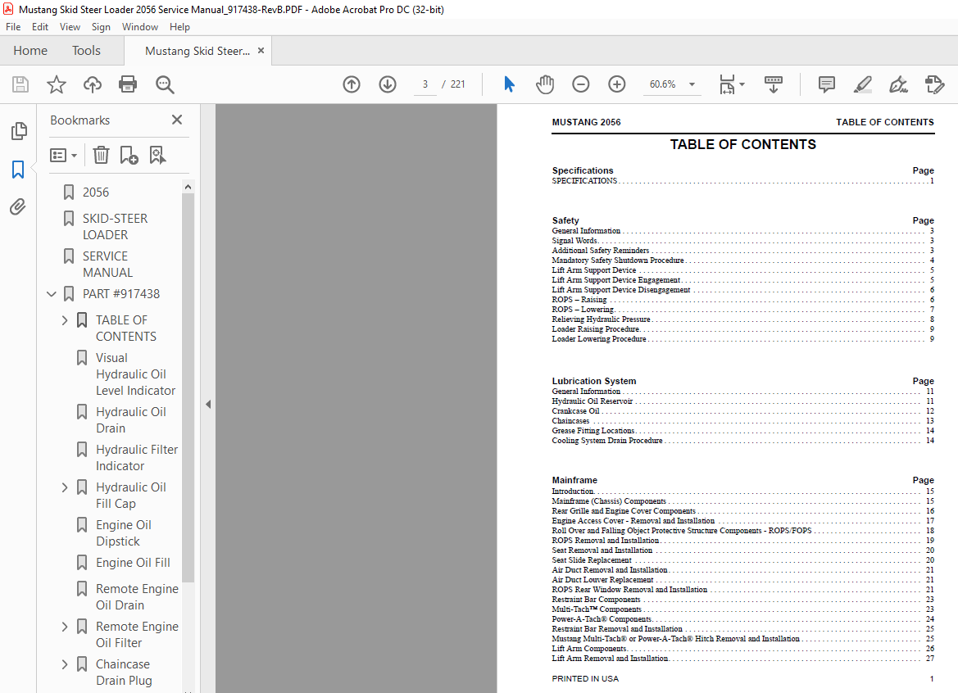Viewport: 958px width, 693px height.
Task: Delete selected bookmark trash icon
Action: [x=101, y=155]
